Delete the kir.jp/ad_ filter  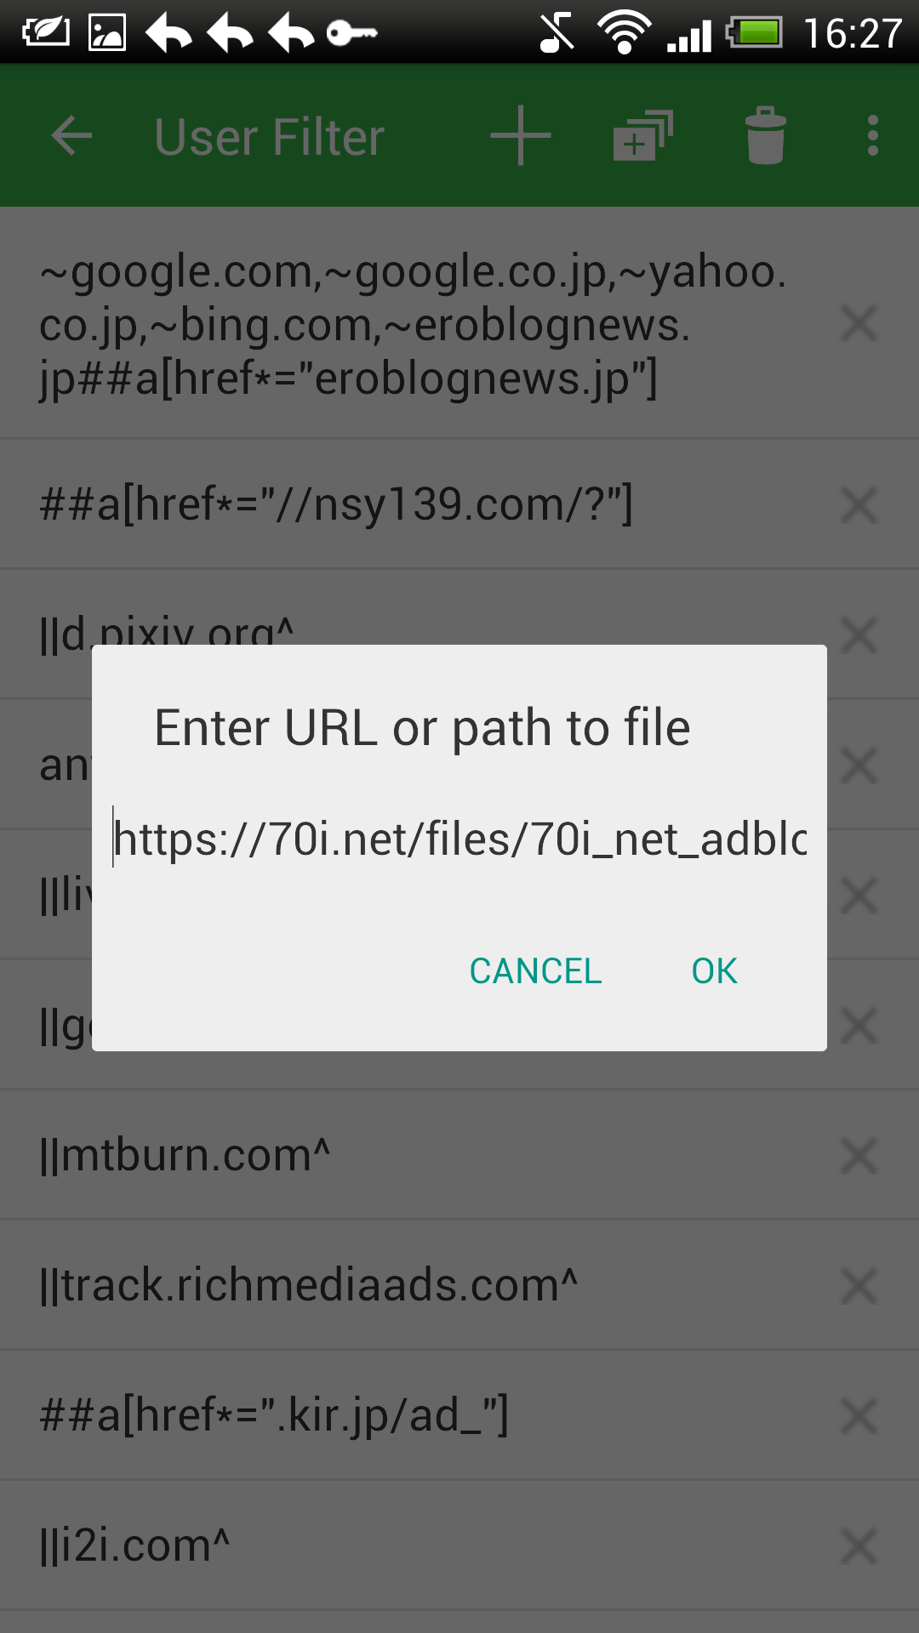[859, 1416]
